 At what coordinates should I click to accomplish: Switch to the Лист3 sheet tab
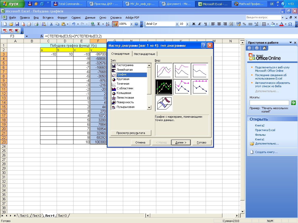(x=62, y=216)
